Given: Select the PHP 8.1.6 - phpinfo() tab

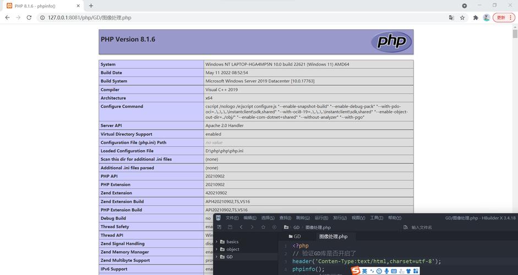Looking at the screenshot, I should 43,6.
